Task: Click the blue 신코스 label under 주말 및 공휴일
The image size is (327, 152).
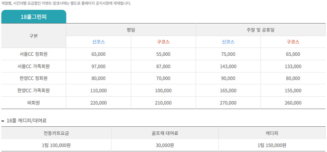Action: click(x=228, y=42)
